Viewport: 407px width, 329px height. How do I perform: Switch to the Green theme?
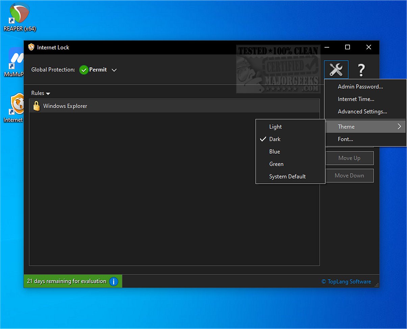click(x=290, y=164)
